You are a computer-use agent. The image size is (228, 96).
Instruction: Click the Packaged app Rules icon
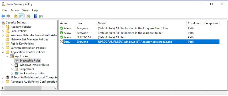17,73
